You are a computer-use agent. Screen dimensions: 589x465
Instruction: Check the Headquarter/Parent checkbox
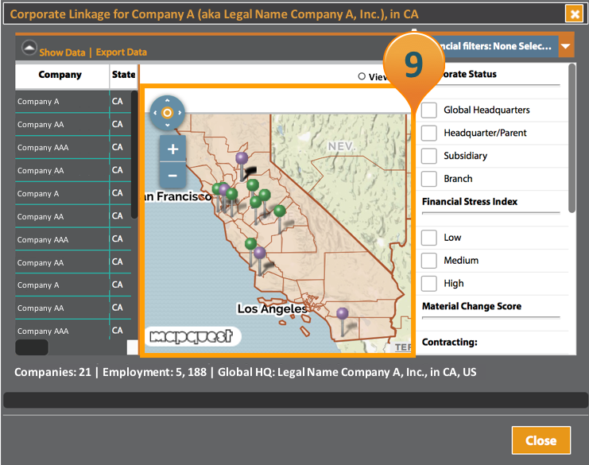[x=428, y=133]
